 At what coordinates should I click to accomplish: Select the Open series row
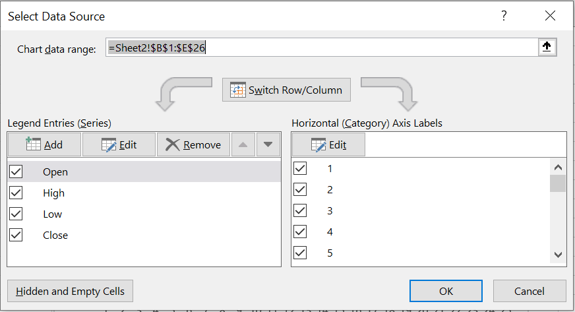click(144, 172)
